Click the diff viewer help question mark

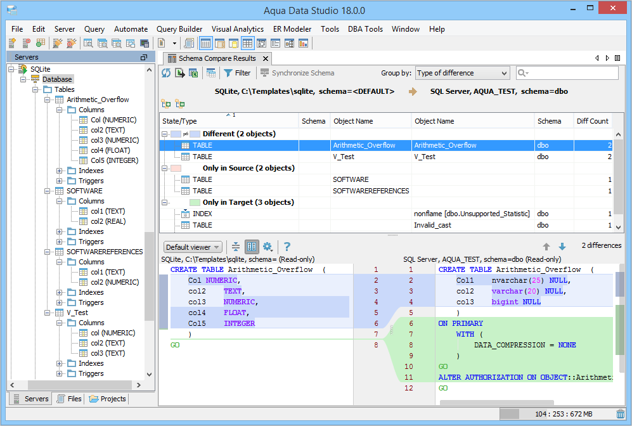pyautogui.click(x=287, y=247)
